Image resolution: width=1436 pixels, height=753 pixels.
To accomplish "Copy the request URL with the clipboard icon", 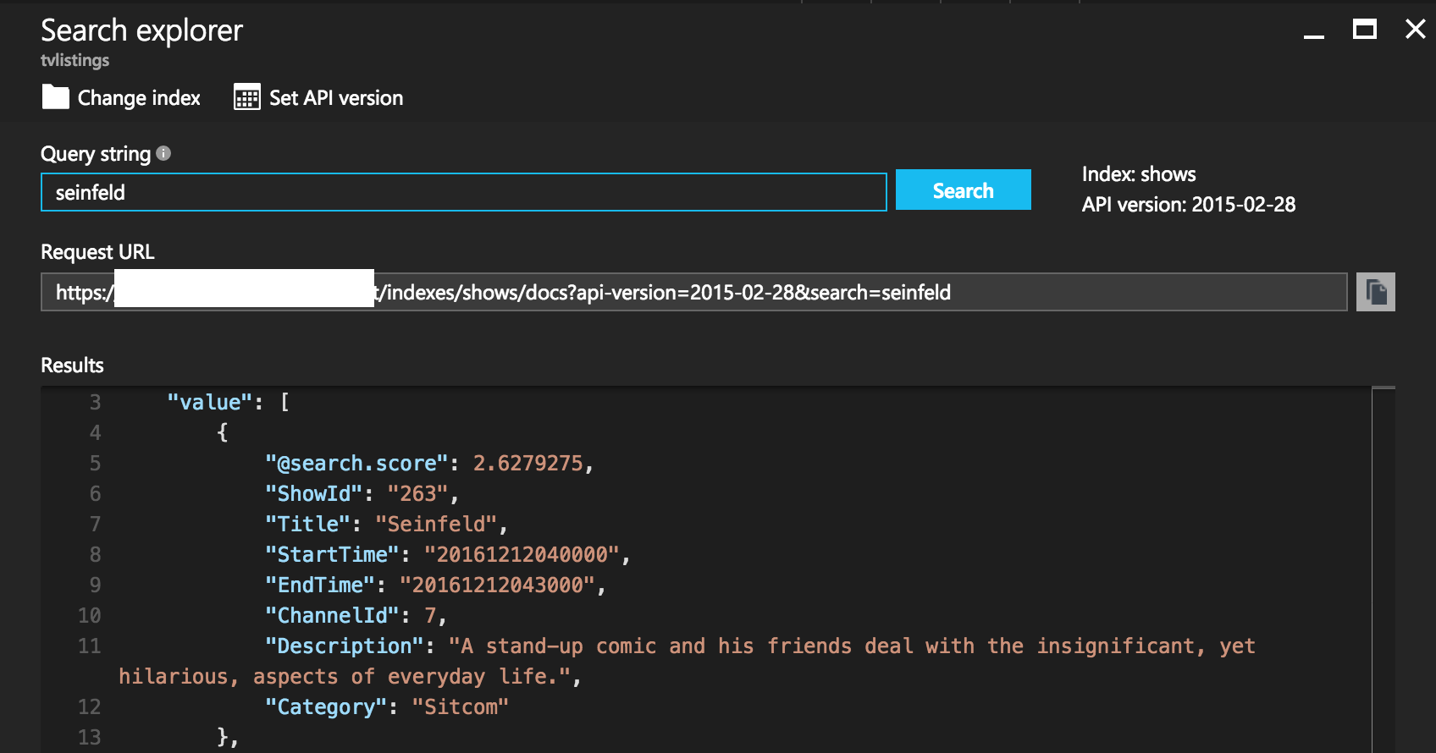I will pyautogui.click(x=1376, y=292).
